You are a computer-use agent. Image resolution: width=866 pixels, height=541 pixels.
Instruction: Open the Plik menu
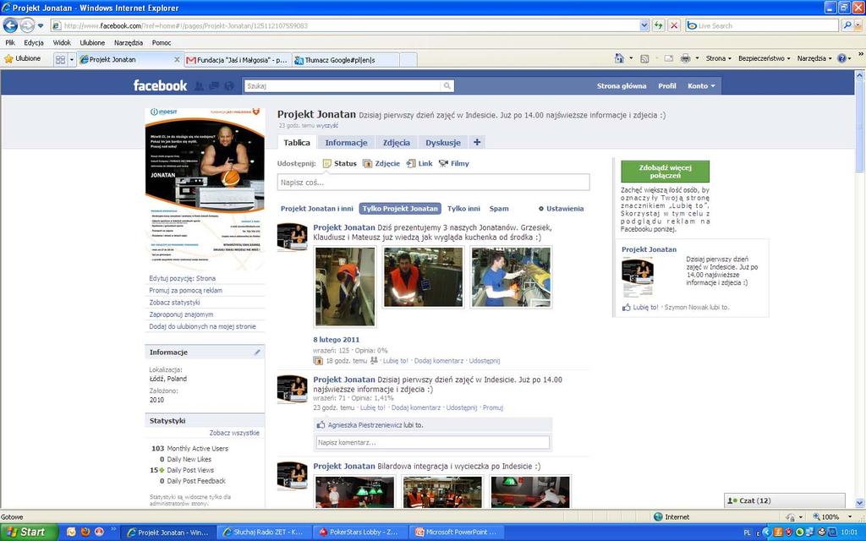coord(10,42)
